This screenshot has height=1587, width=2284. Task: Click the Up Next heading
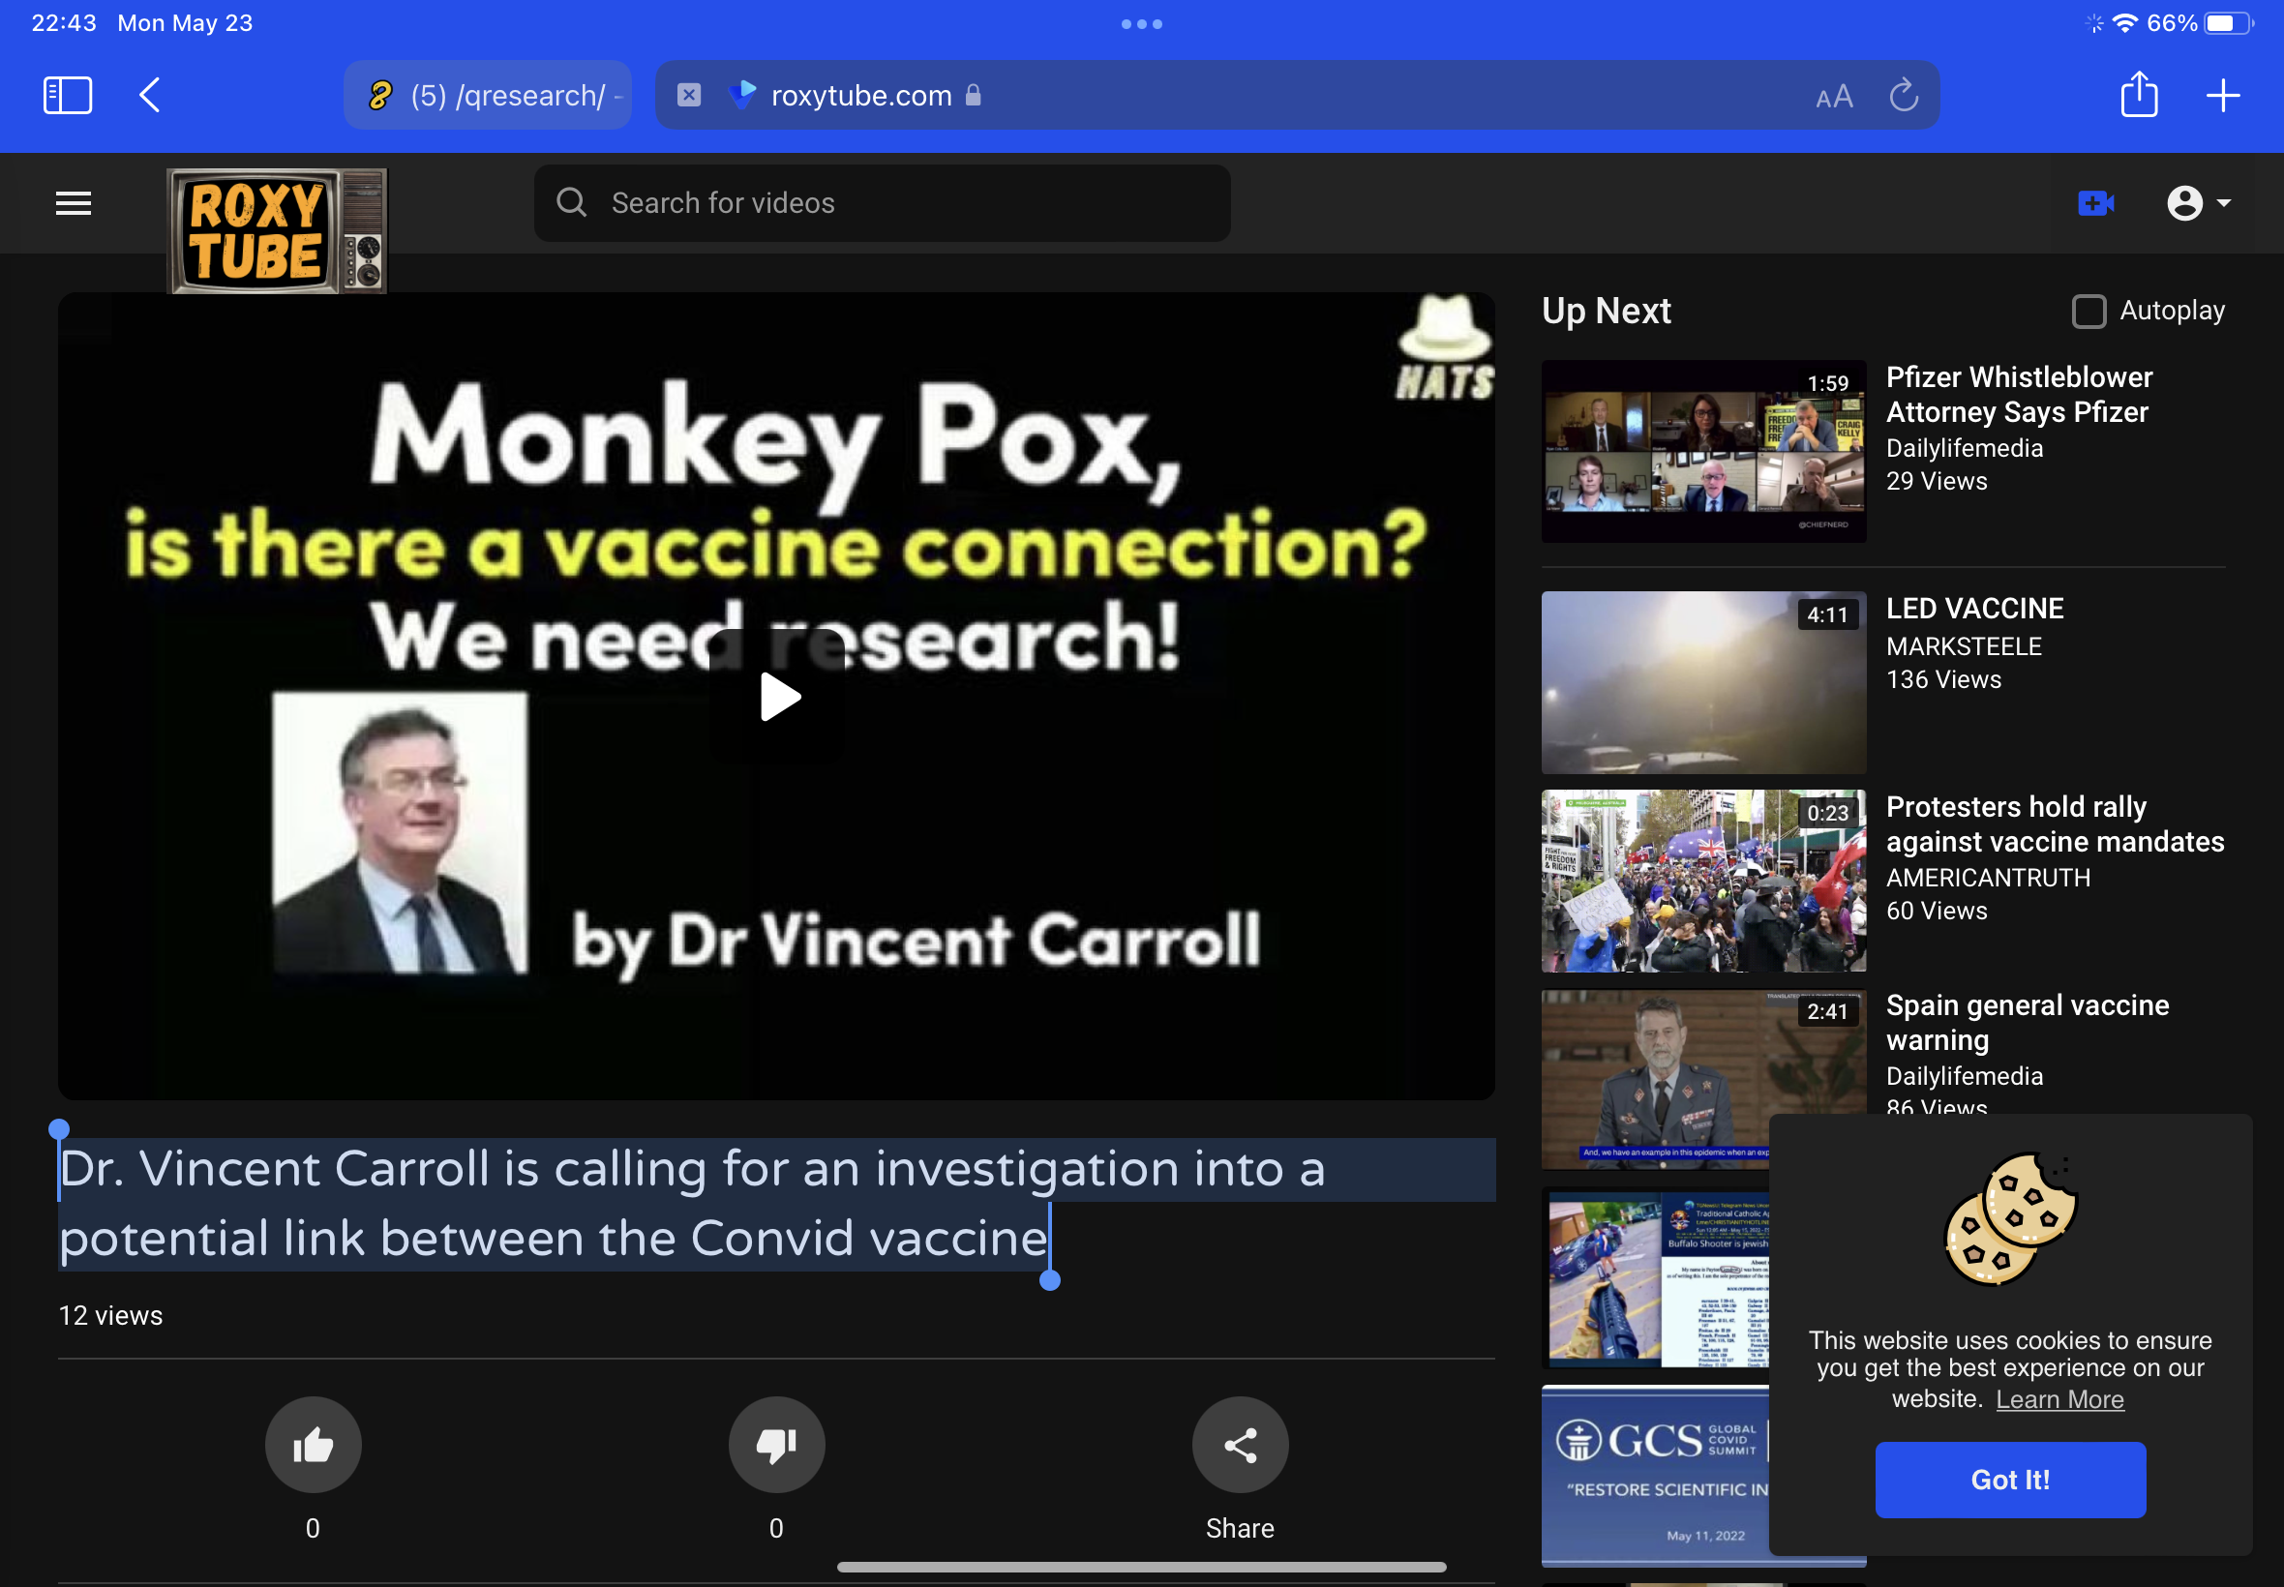pos(1606,312)
